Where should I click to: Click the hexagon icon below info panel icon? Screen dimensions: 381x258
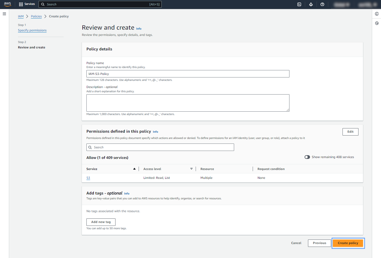click(377, 23)
